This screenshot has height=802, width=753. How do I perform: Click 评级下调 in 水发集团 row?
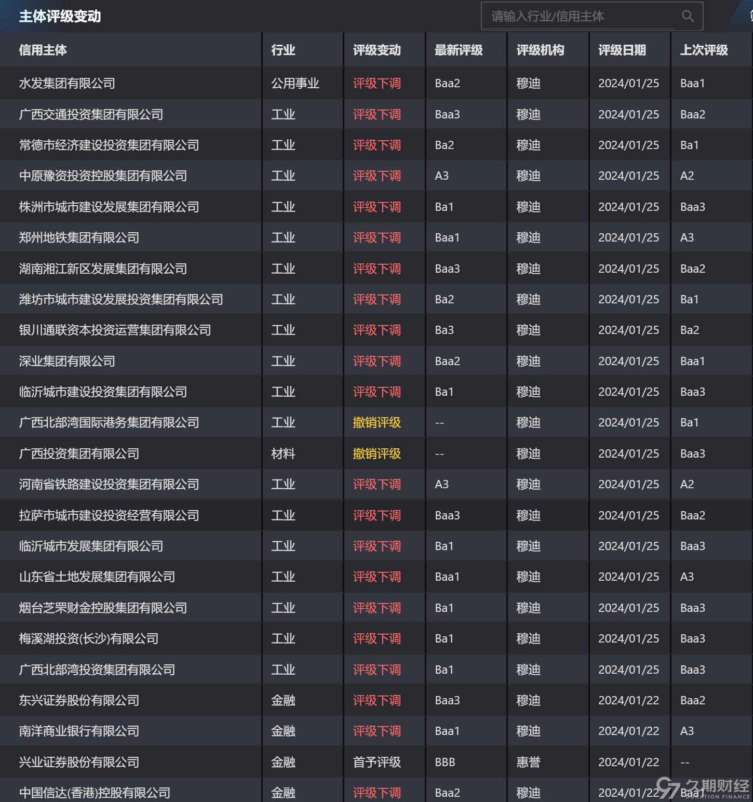click(x=376, y=83)
